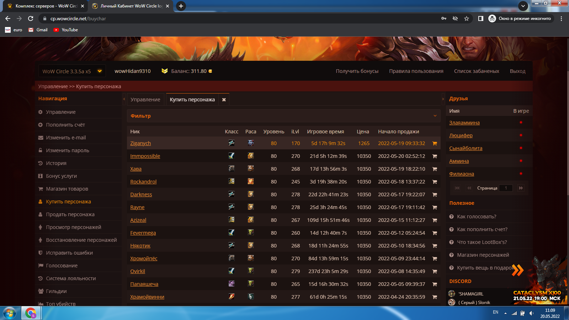Screen dimensions: 569x320
Task: Reload the page using the browser refresh icon
Action: pyautogui.click(x=31, y=18)
